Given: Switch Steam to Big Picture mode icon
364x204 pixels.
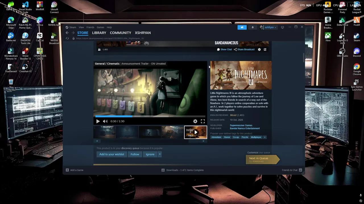Looking at the screenshot, I should [x=282, y=27].
